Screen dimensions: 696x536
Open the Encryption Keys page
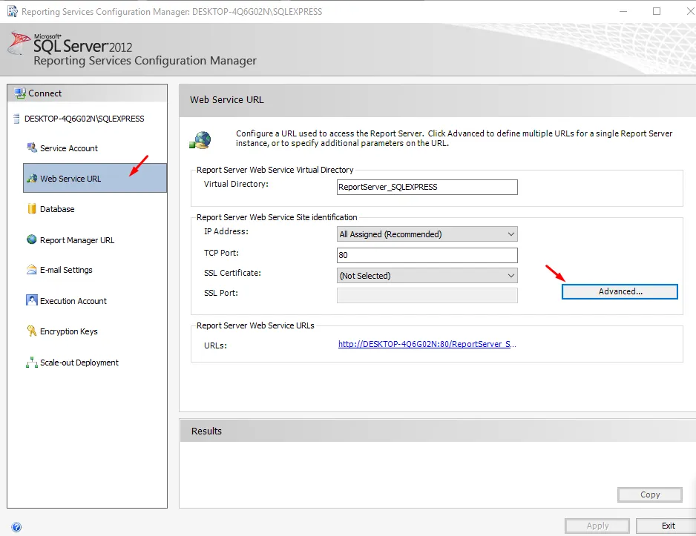coord(69,331)
